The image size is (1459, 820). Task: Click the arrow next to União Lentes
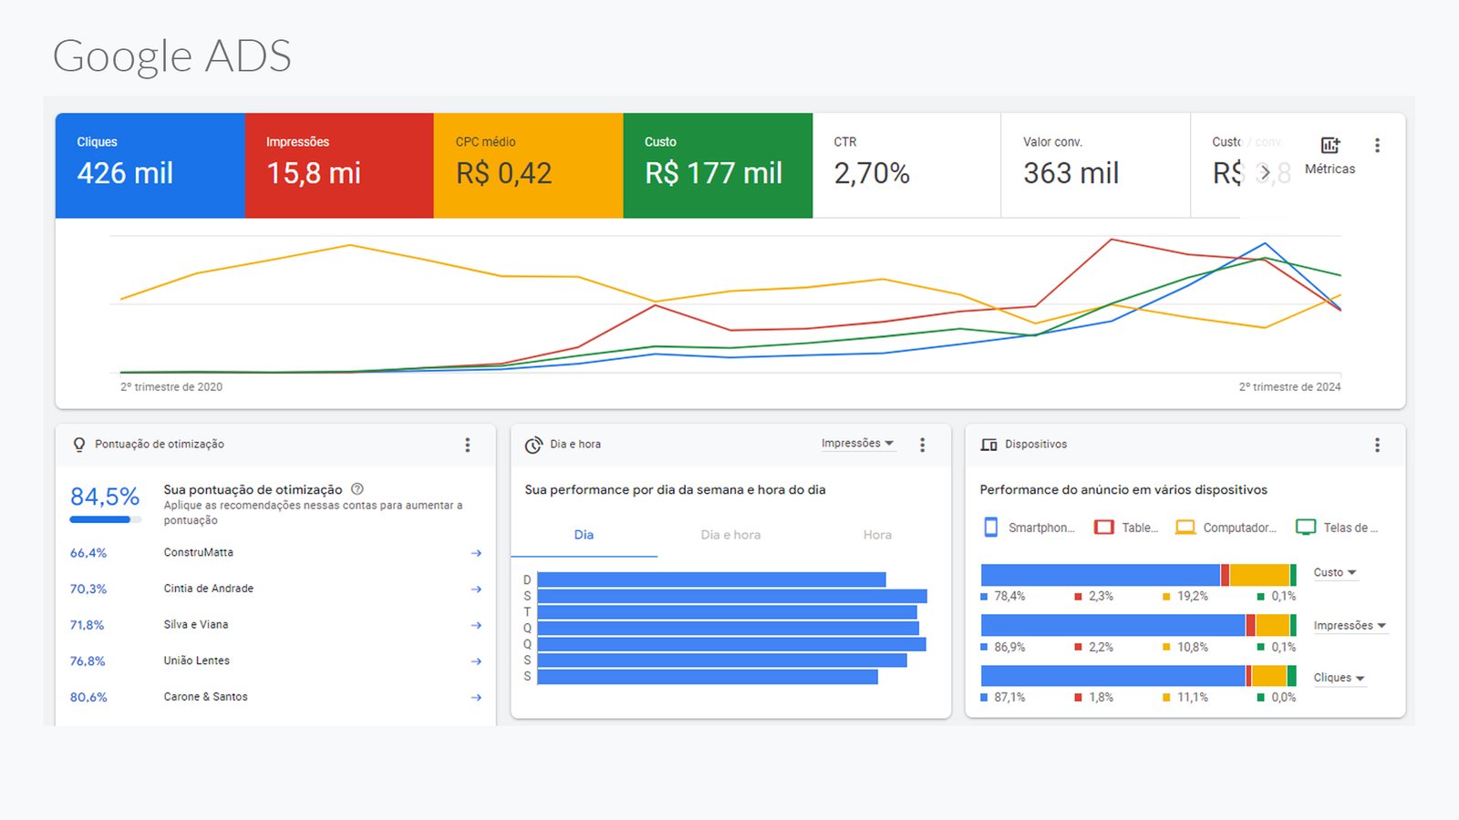pyautogui.click(x=476, y=661)
